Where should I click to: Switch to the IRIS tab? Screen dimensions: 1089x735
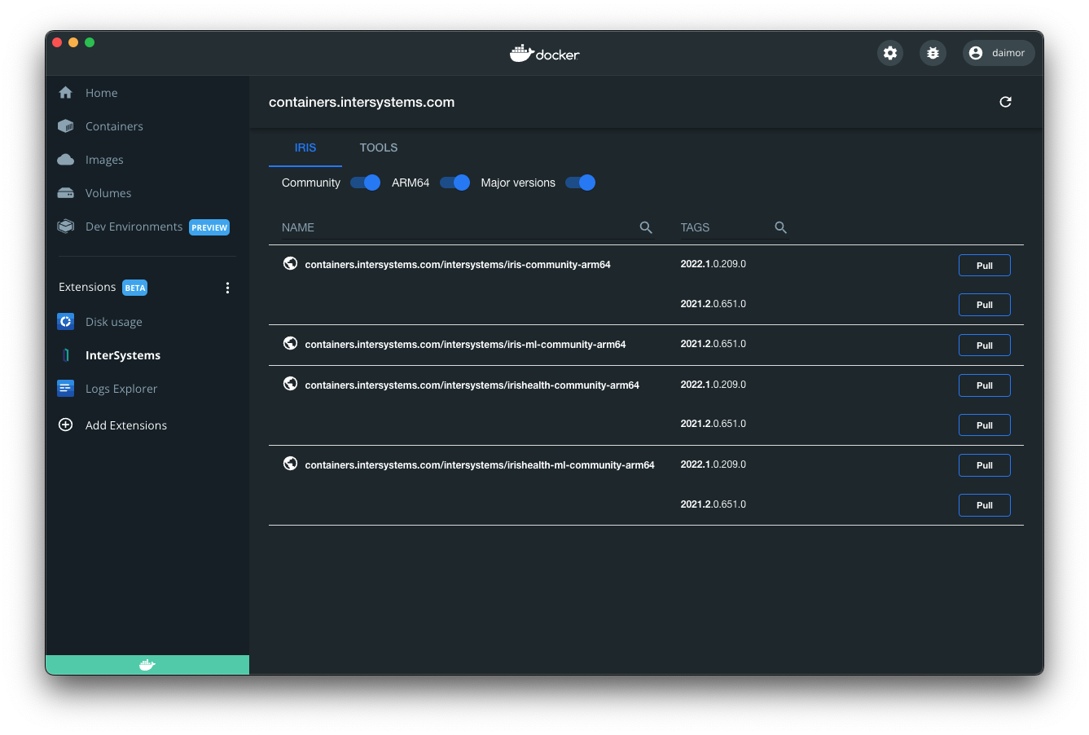click(x=305, y=147)
